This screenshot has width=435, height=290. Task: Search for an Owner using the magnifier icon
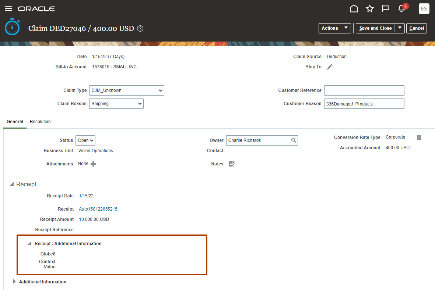[x=294, y=140]
